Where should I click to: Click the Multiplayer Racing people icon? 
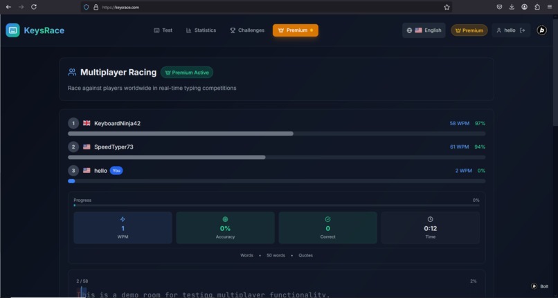coord(72,73)
